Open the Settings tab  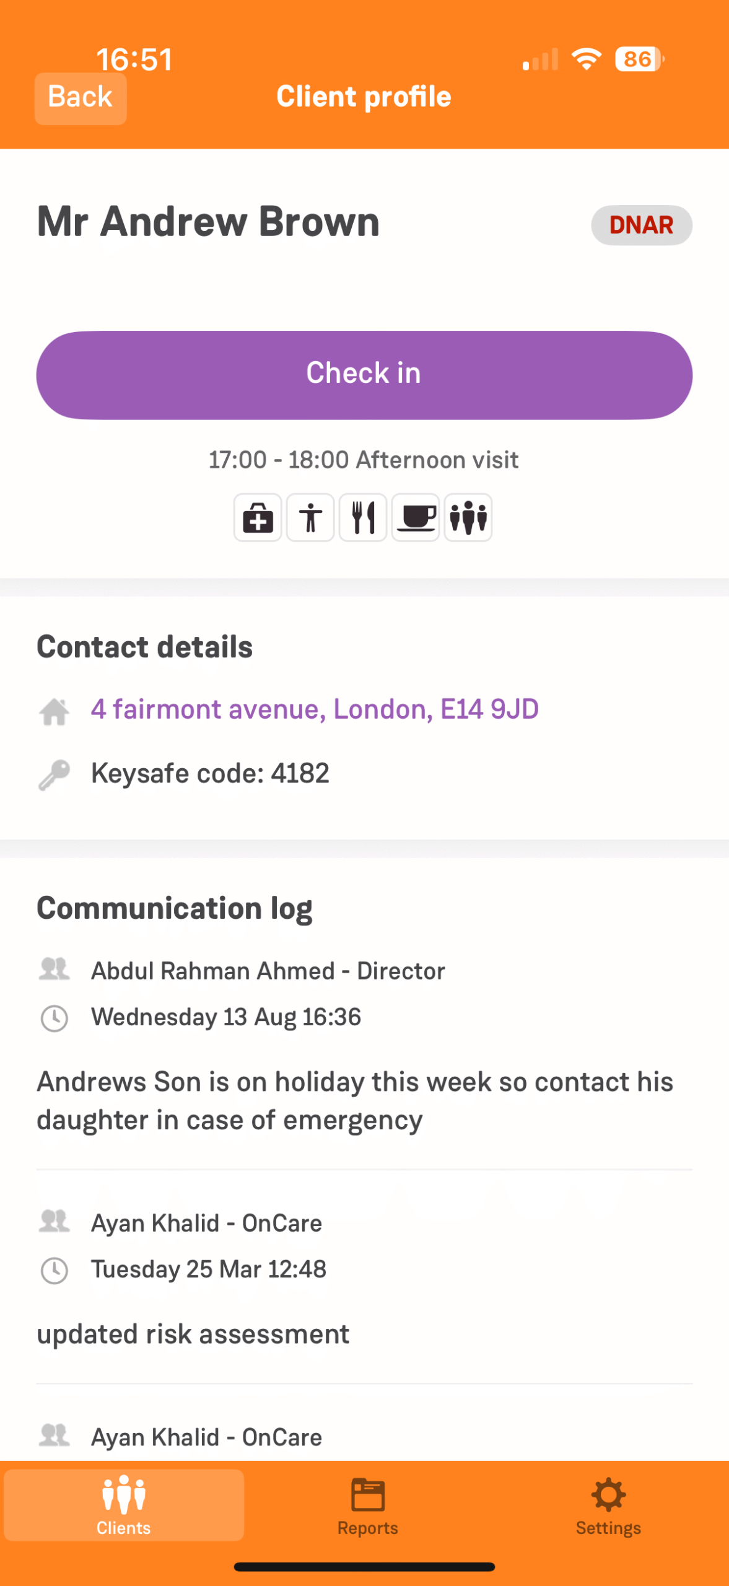pos(608,1505)
